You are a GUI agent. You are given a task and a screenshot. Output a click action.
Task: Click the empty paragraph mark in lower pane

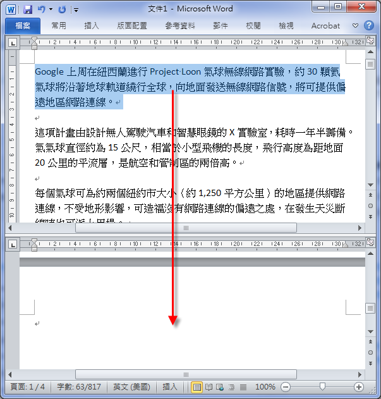pos(37,324)
